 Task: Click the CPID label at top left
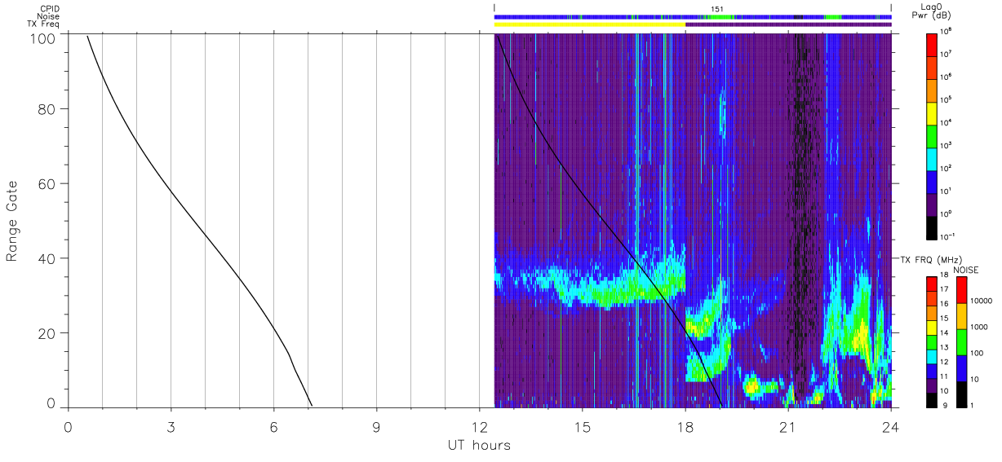tap(50, 8)
